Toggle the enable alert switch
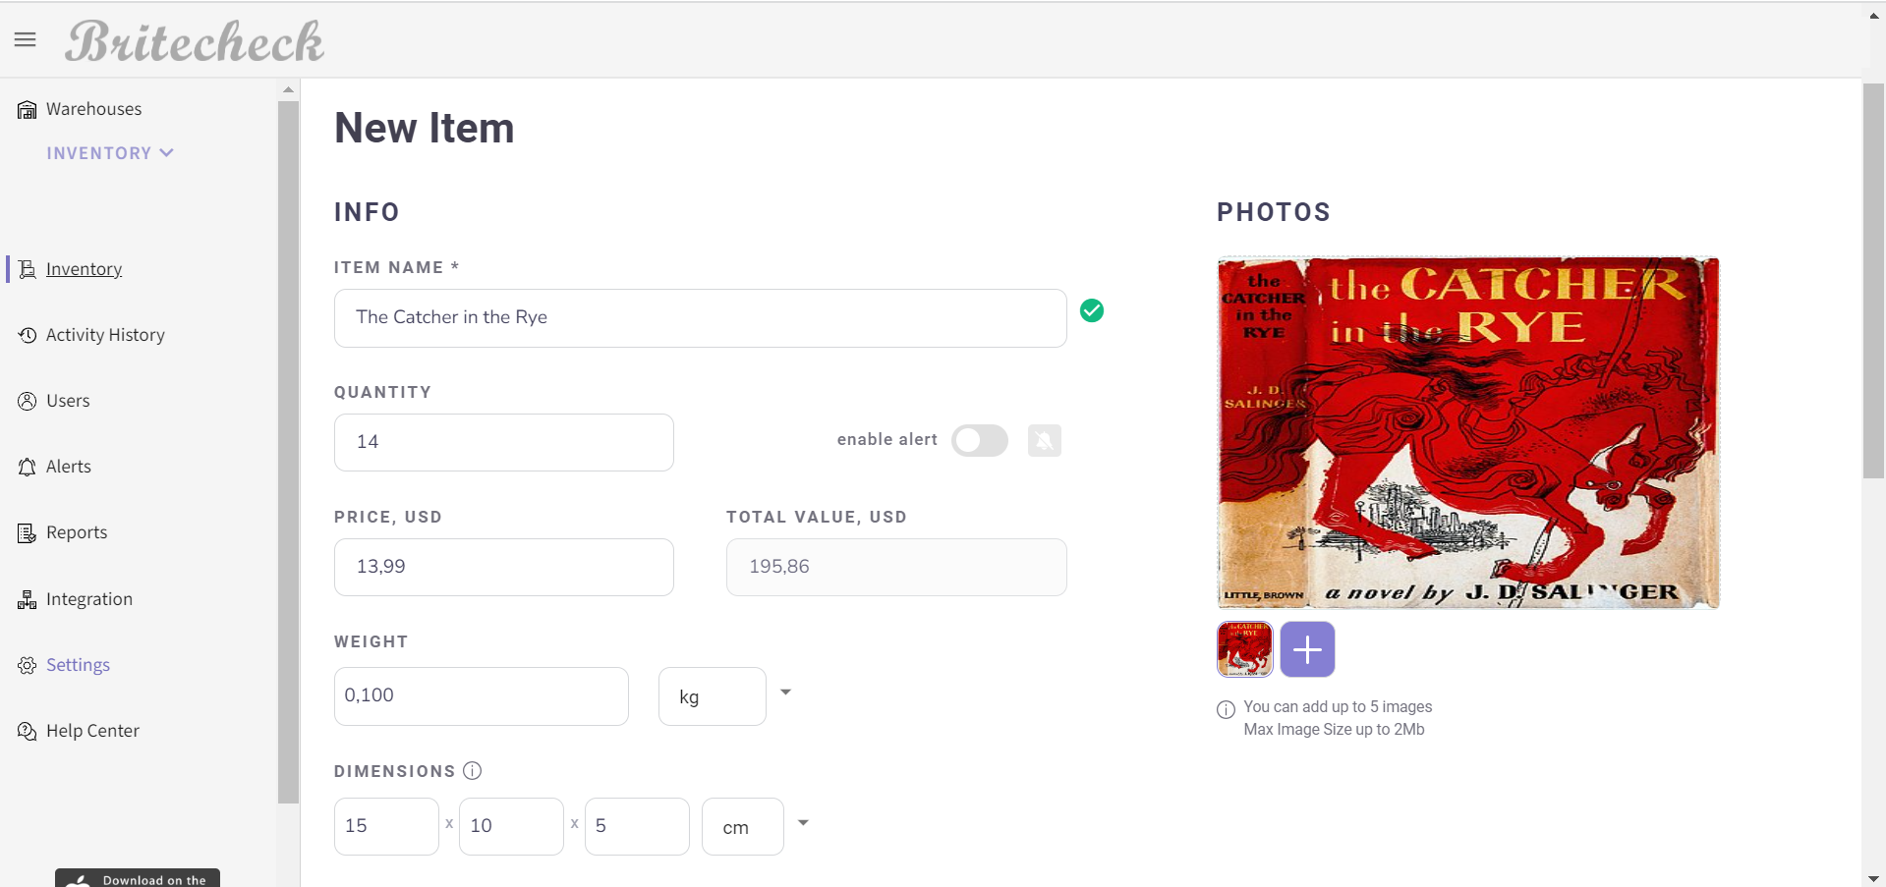This screenshot has width=1886, height=887. click(980, 440)
